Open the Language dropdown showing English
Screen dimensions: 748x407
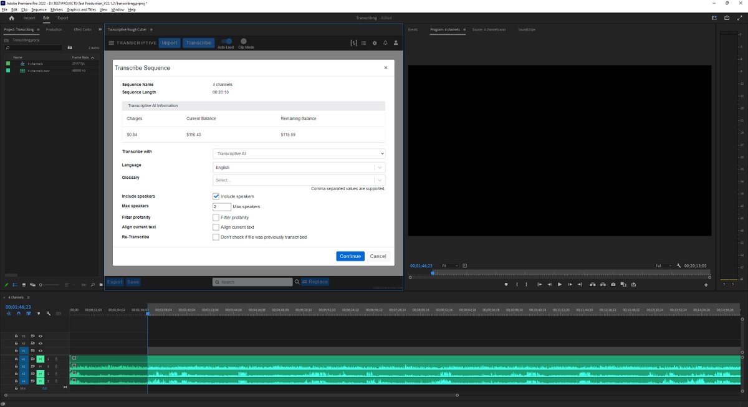coord(299,168)
